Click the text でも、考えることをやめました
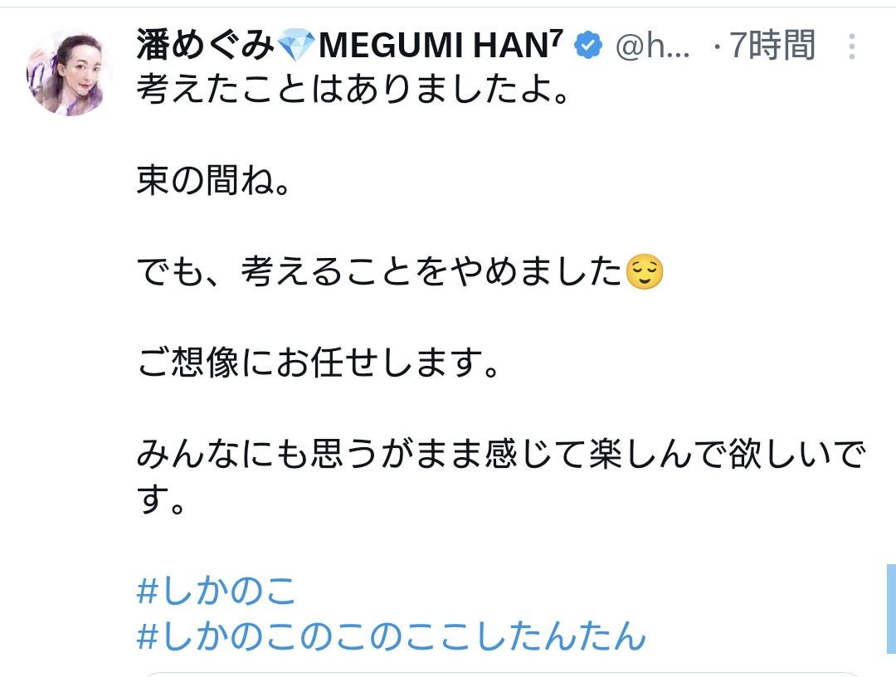The image size is (896, 677). tap(379, 271)
